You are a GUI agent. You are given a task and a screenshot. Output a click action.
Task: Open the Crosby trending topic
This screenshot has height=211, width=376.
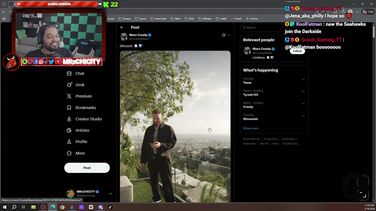pos(248,107)
